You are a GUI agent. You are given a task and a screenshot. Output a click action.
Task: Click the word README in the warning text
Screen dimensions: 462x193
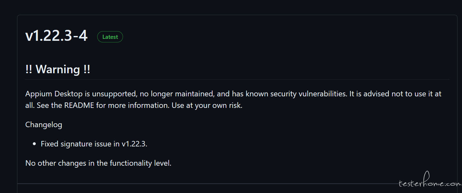79,105
